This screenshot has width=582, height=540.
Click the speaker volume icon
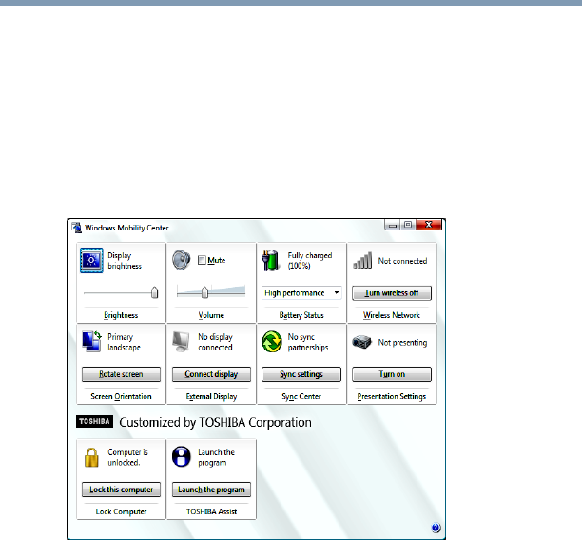182,260
